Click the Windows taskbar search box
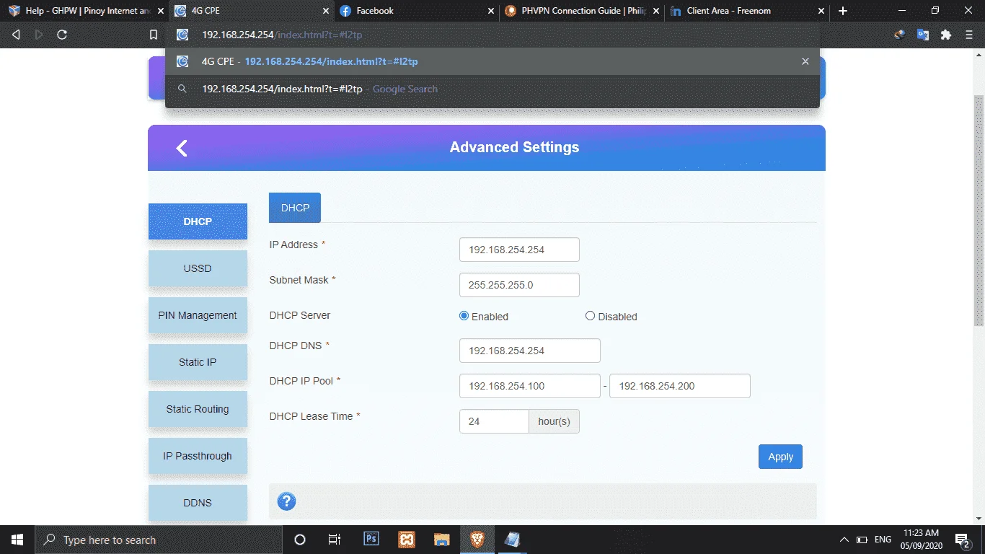The image size is (985, 554). 159,540
